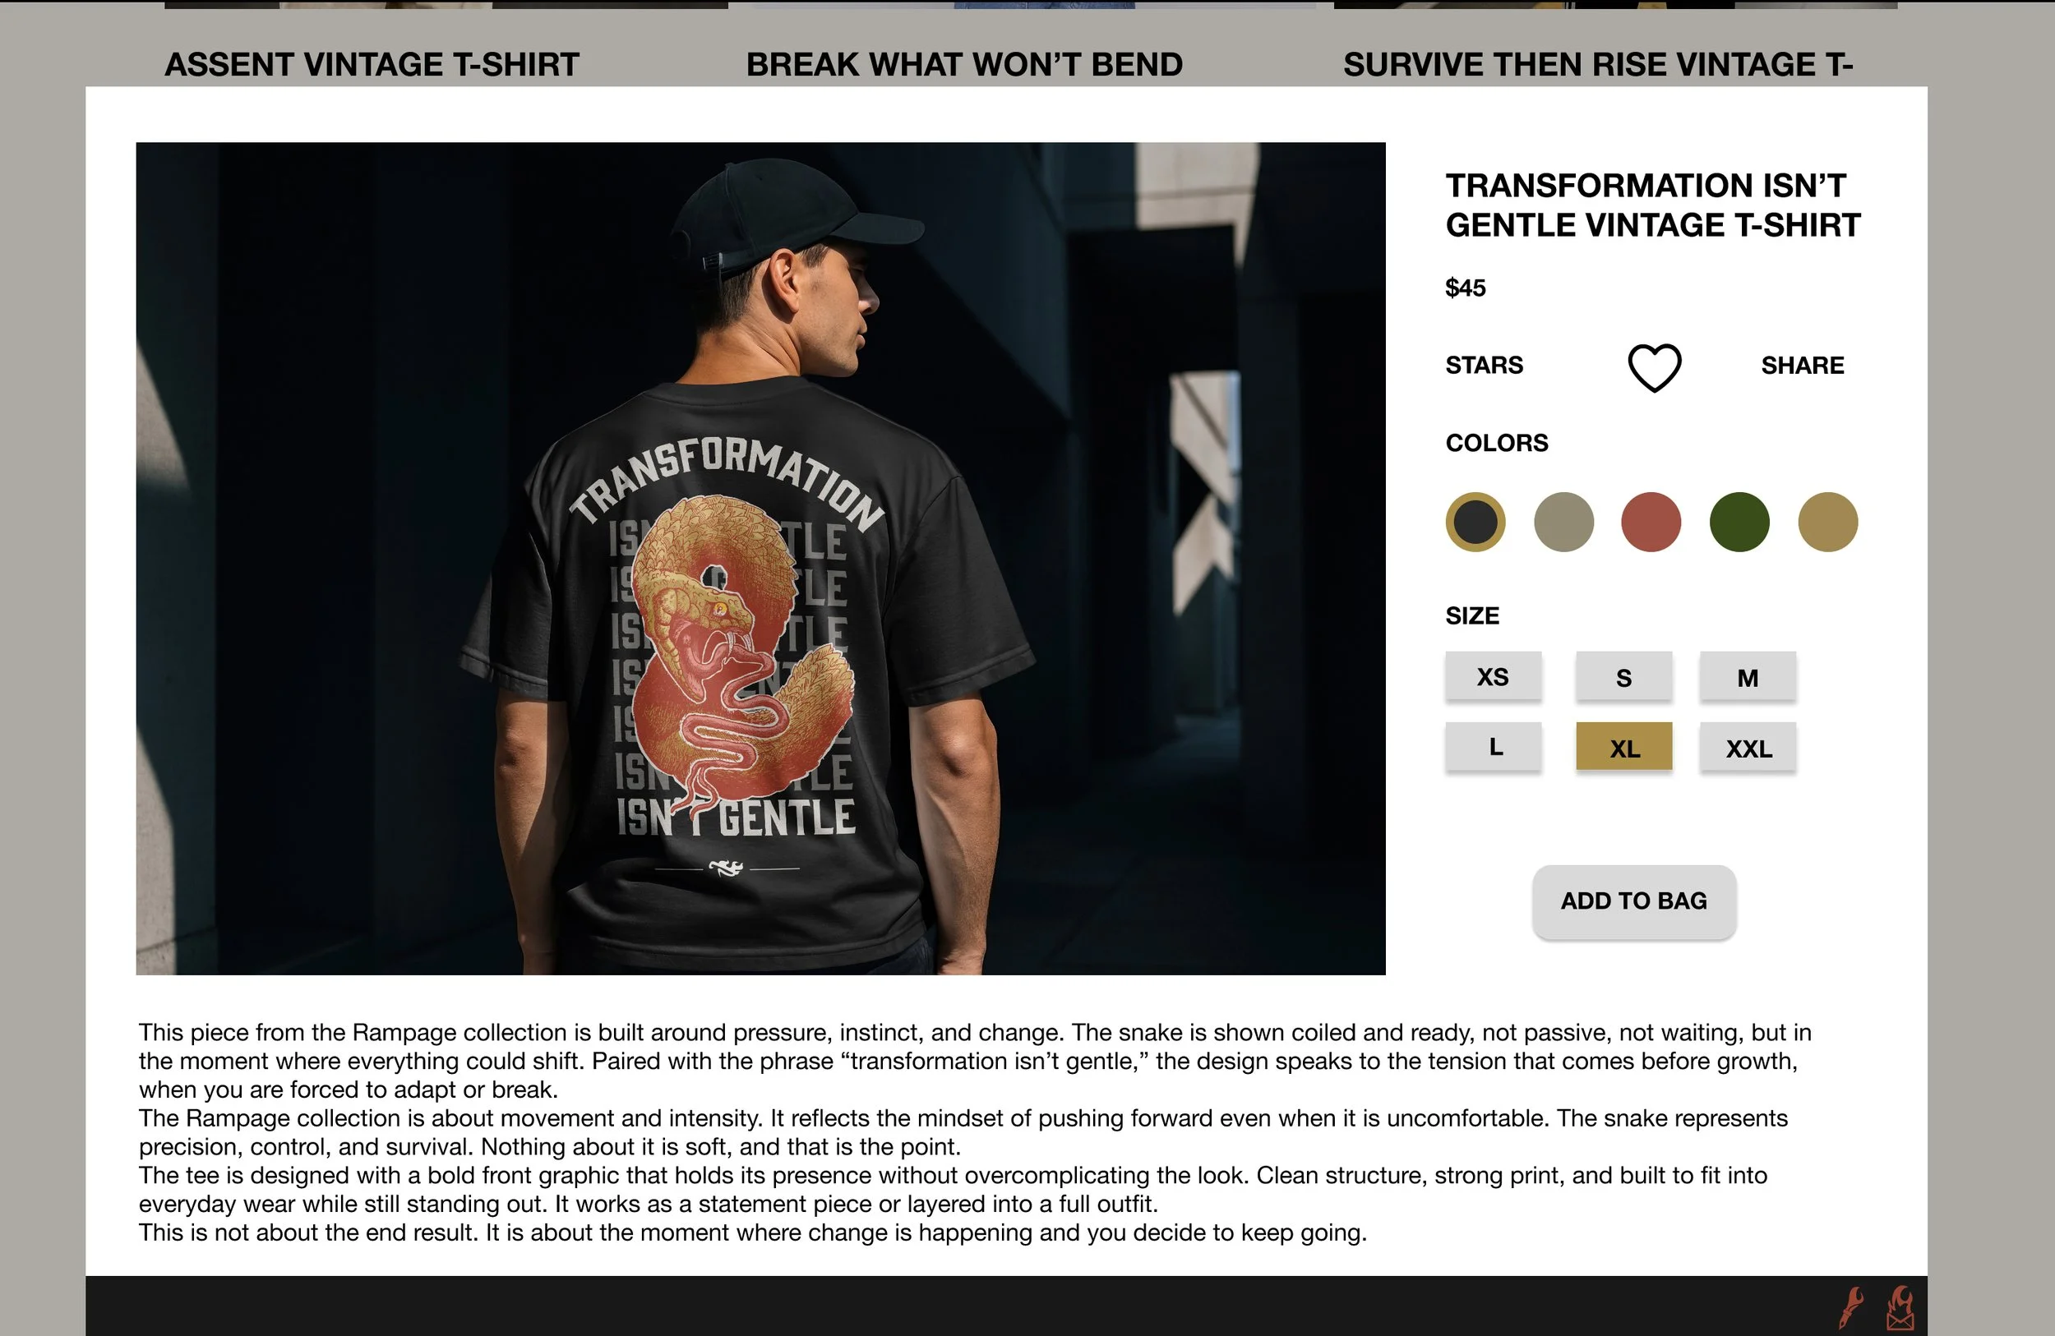This screenshot has height=1336, width=2055.
Task: Click the heart wishlist icon
Action: tap(1655, 367)
